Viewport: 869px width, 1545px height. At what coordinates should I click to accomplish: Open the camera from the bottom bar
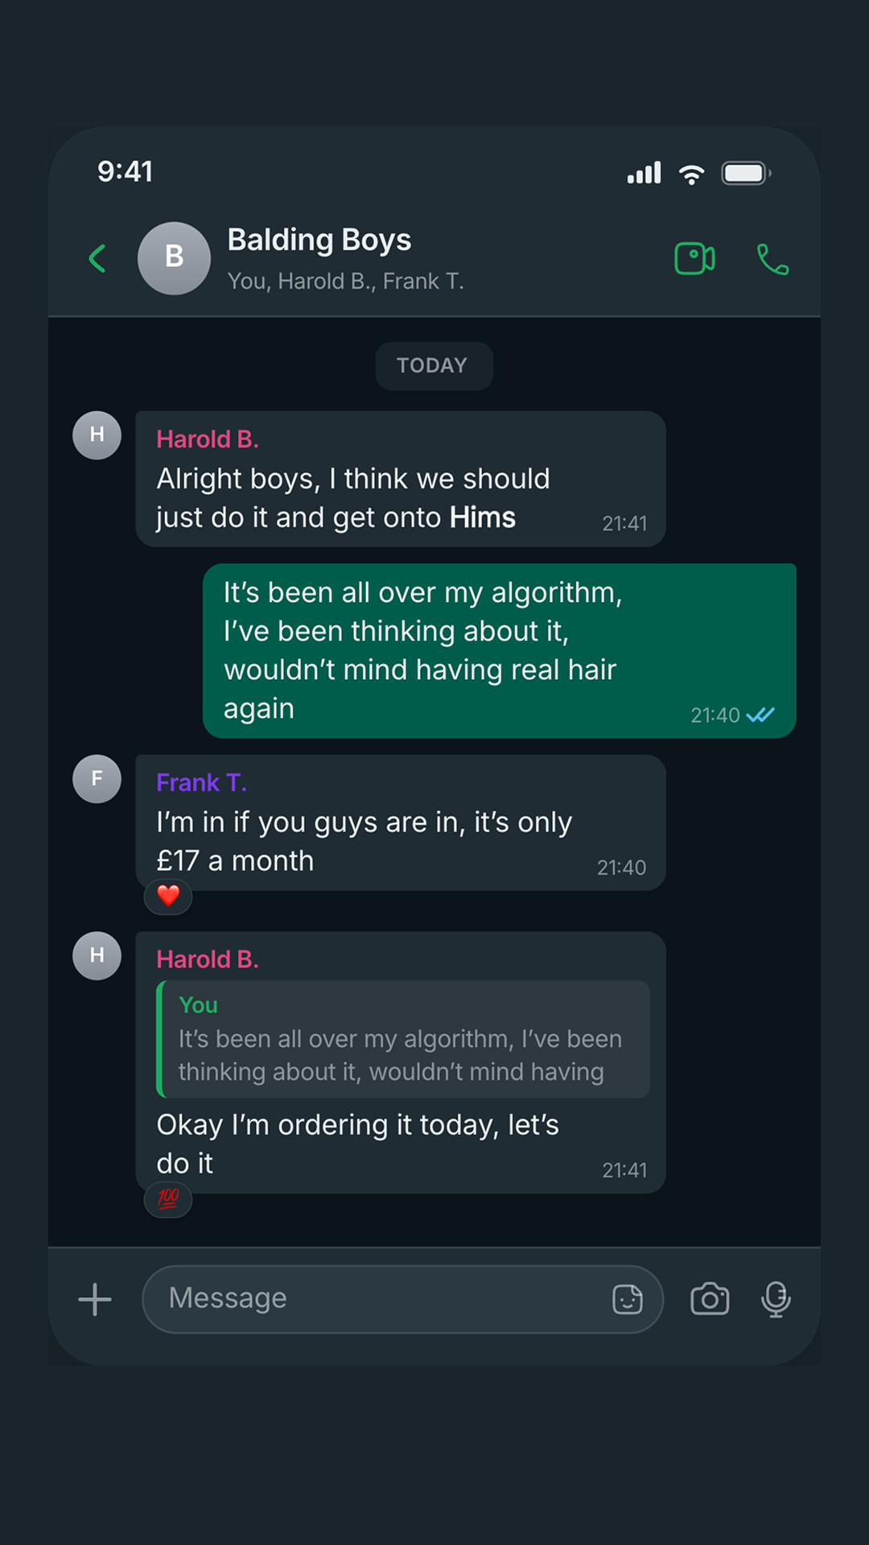coord(710,1299)
